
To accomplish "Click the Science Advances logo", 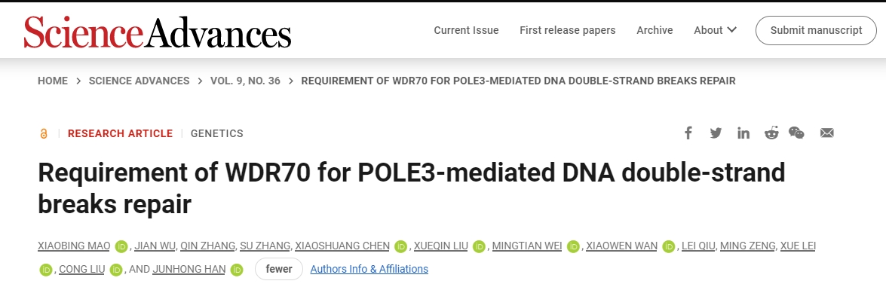I will coord(157,31).
